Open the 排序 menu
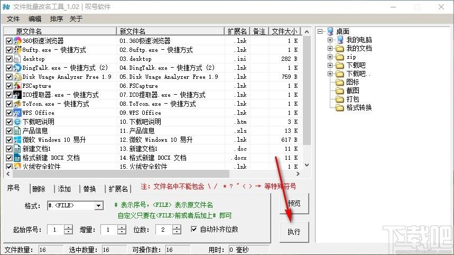454x255 pixels. point(56,19)
